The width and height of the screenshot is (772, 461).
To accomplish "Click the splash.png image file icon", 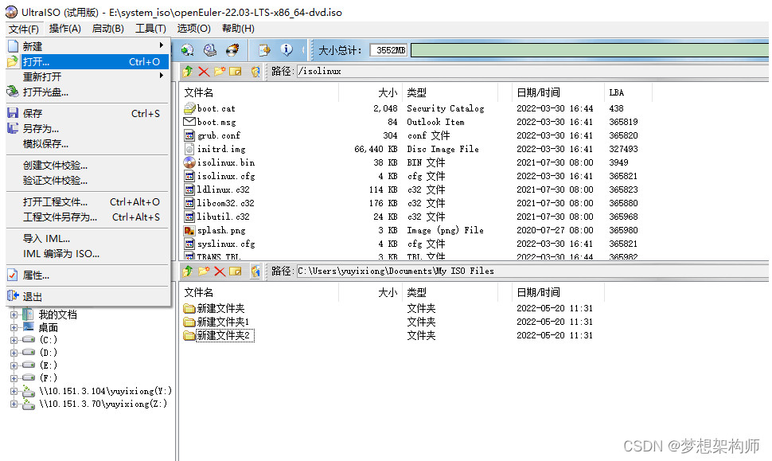I will (189, 230).
